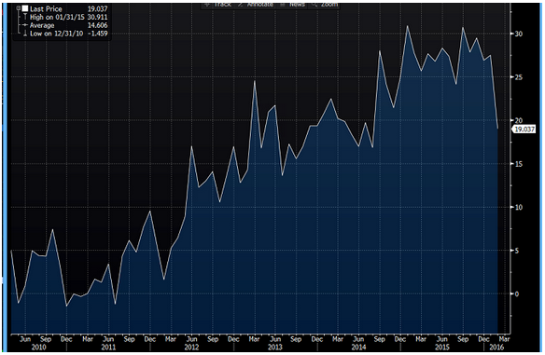The width and height of the screenshot is (545, 355).
Task: Click the 30 tick on the price axis
Action: point(519,34)
